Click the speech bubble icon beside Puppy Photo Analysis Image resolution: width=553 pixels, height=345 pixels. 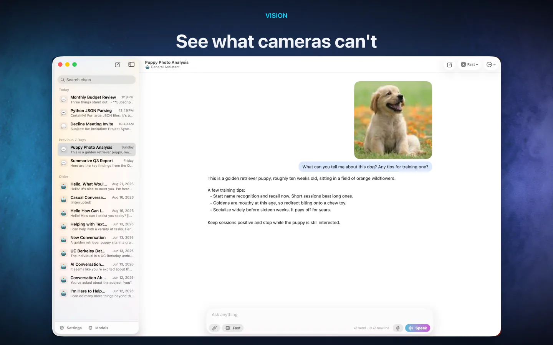[x=64, y=149]
